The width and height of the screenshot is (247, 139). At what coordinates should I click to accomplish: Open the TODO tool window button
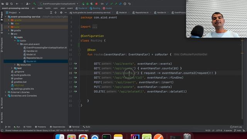[x=27, y=127]
